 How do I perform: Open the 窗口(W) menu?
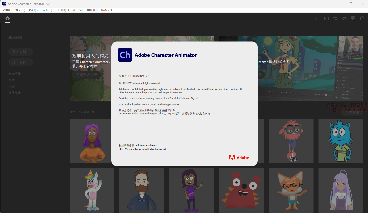click(x=78, y=10)
